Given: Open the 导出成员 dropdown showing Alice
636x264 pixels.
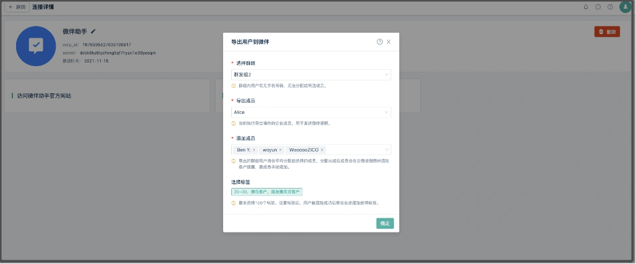Looking at the screenshot, I should 311,113.
